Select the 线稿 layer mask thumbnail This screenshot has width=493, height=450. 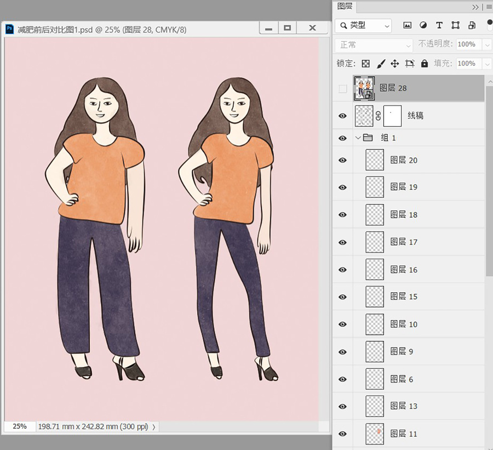392,116
